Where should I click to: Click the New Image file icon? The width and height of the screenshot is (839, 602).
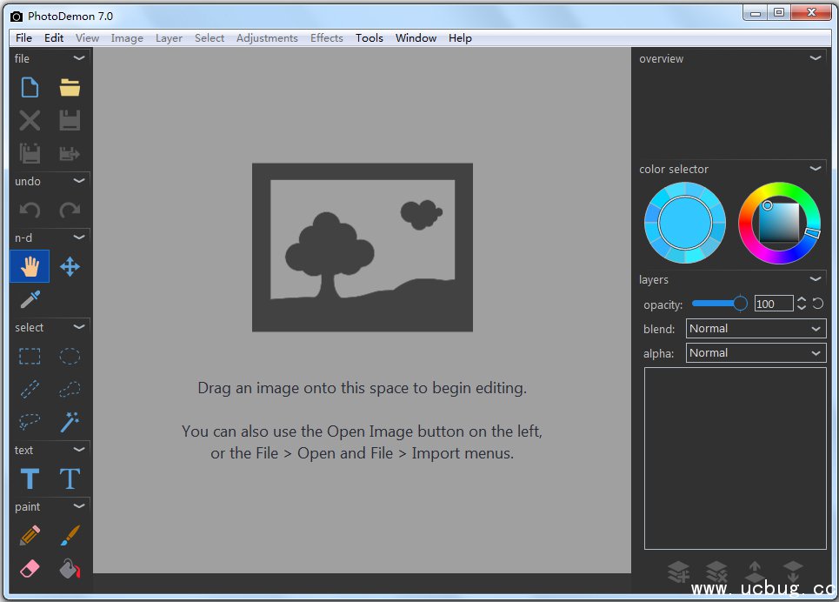click(30, 87)
